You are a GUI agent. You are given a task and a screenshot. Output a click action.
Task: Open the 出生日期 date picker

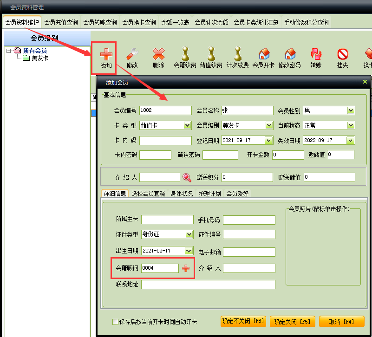point(189,251)
